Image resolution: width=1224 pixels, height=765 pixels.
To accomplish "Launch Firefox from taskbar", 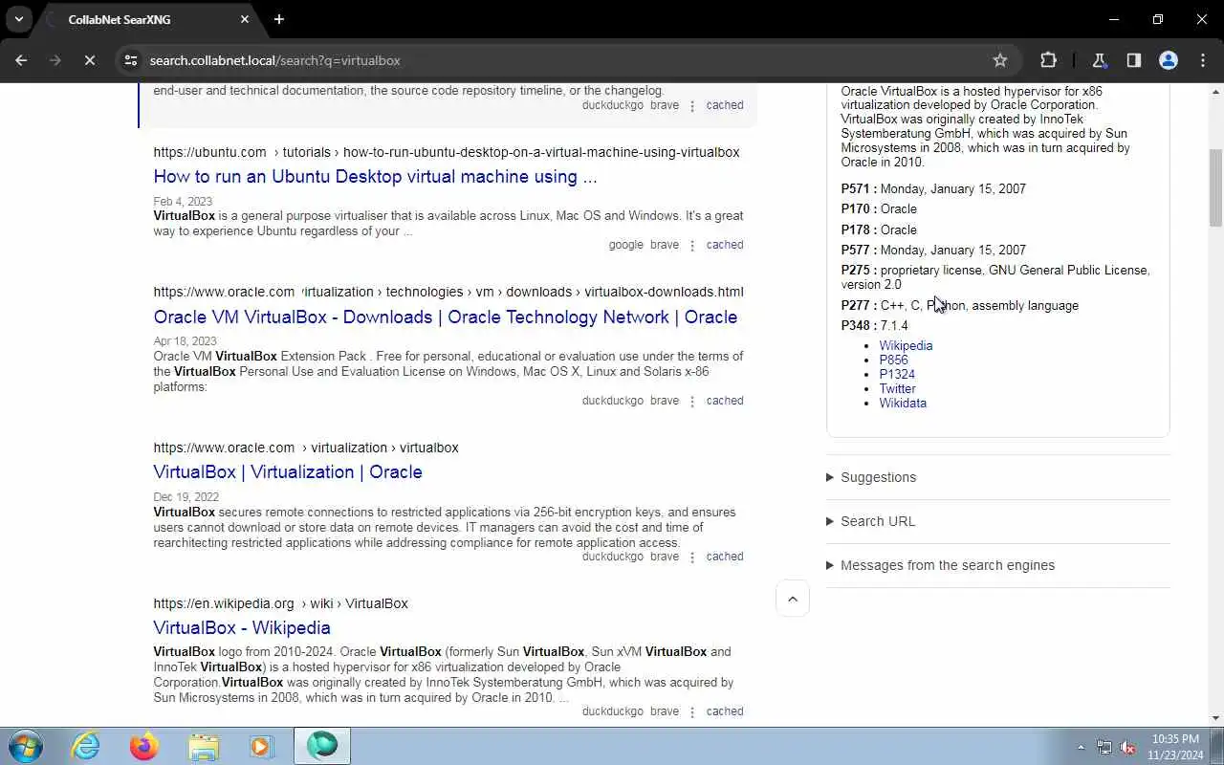I will pyautogui.click(x=144, y=746).
